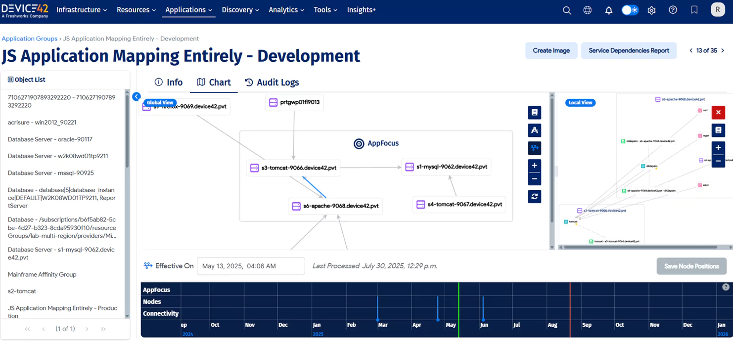Zoom in the Local View with plus

[718, 148]
